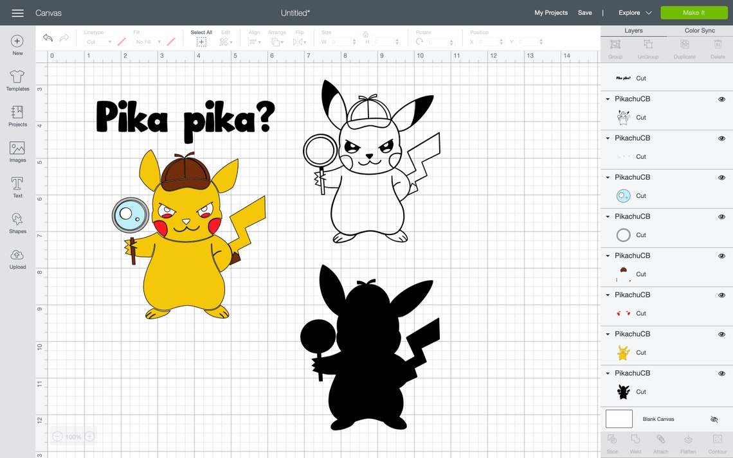Use the Flatten tool
The height and width of the screenshot is (458, 733).
(688, 444)
